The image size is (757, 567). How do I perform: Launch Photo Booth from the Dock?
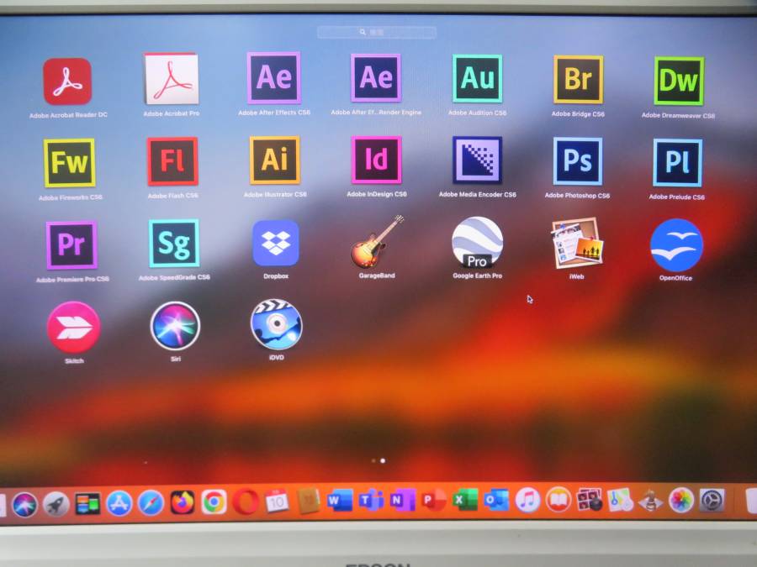(x=590, y=500)
